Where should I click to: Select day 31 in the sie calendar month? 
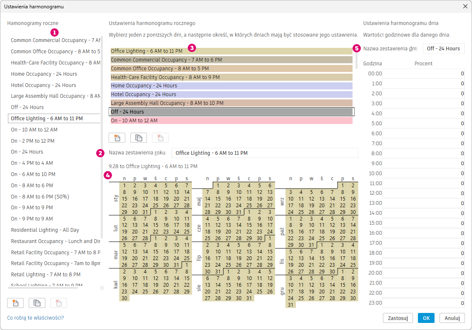(249, 298)
